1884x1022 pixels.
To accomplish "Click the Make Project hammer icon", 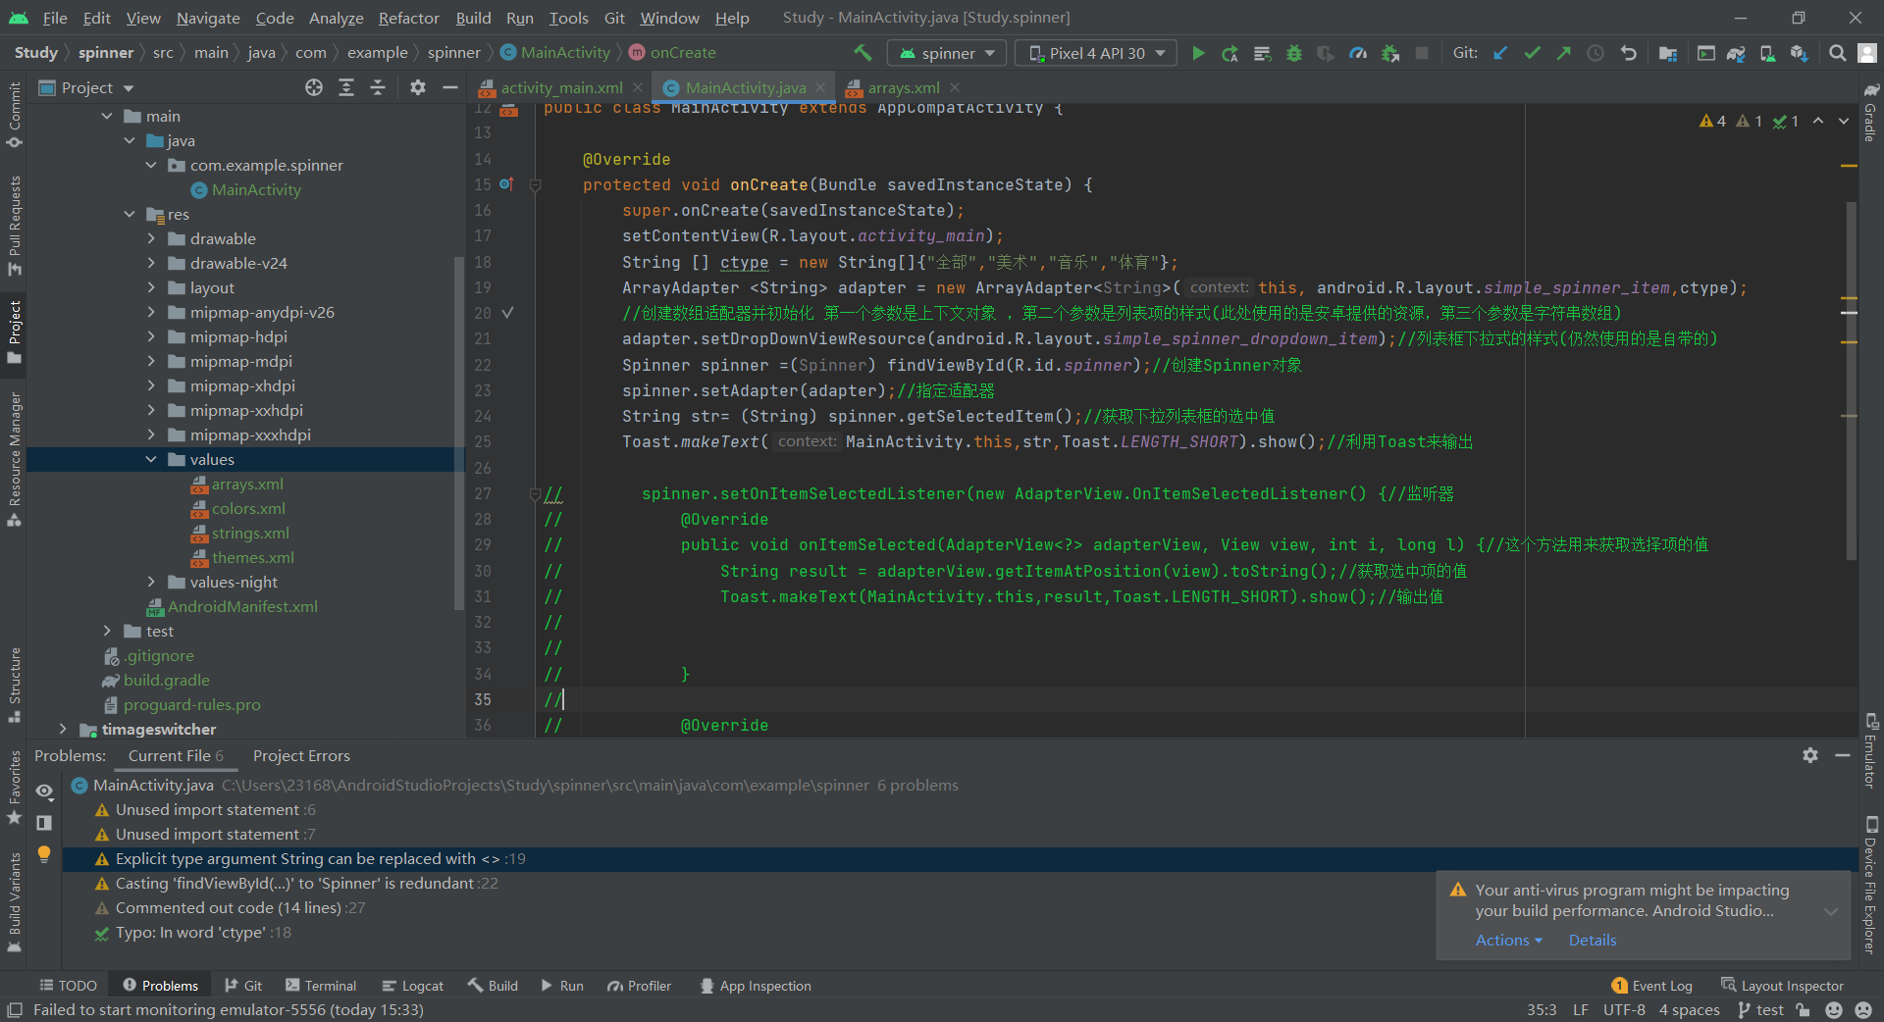I will pyautogui.click(x=863, y=53).
